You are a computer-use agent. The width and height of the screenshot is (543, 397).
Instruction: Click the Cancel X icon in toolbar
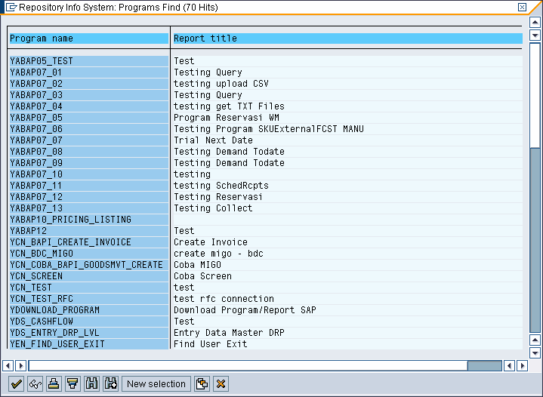[221, 384]
